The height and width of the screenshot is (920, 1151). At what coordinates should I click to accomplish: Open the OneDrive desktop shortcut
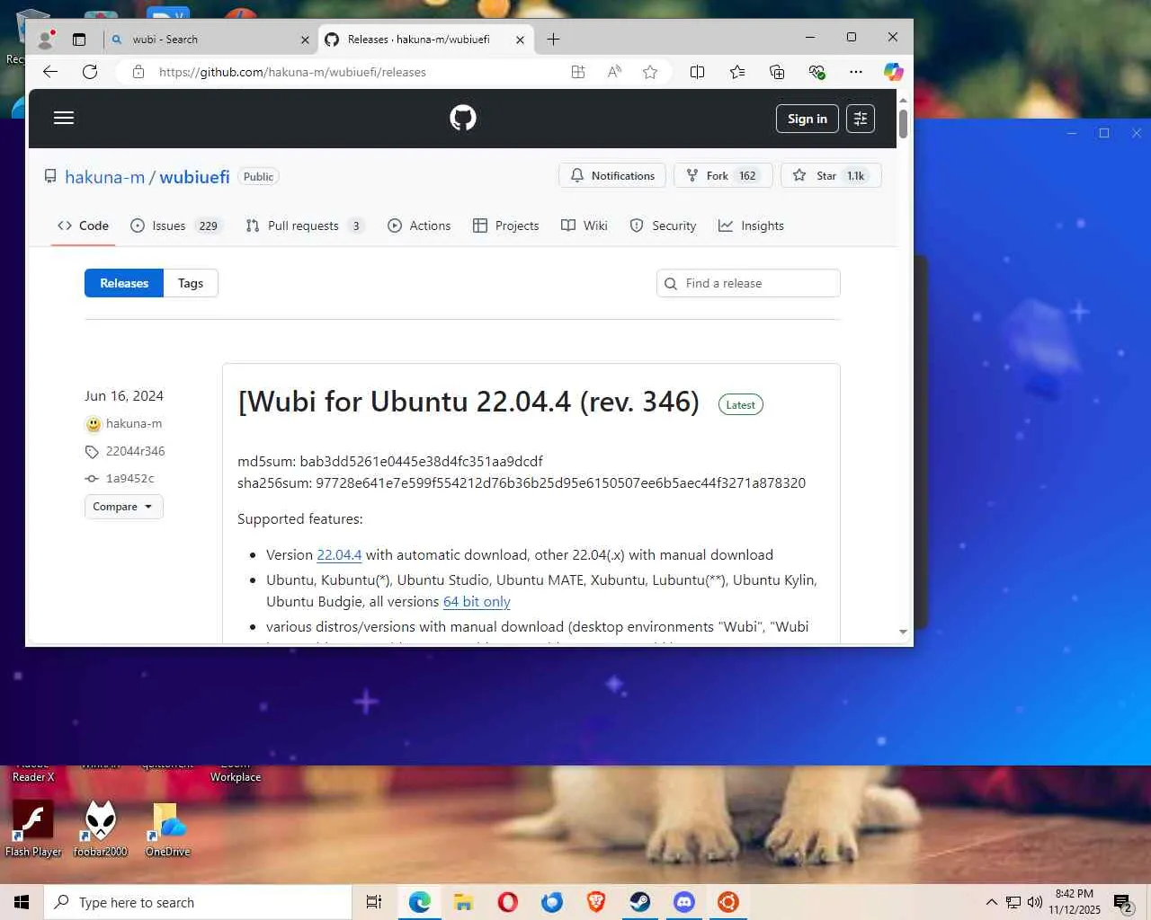168,828
